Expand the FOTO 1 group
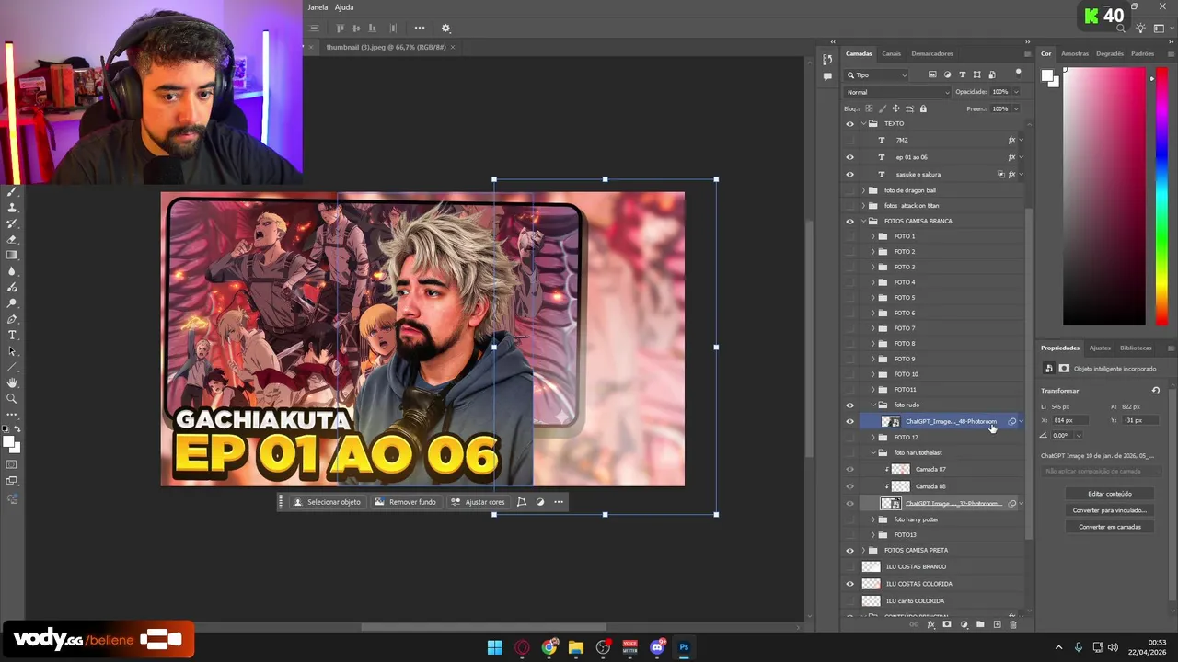The width and height of the screenshot is (1178, 662). [x=873, y=236]
